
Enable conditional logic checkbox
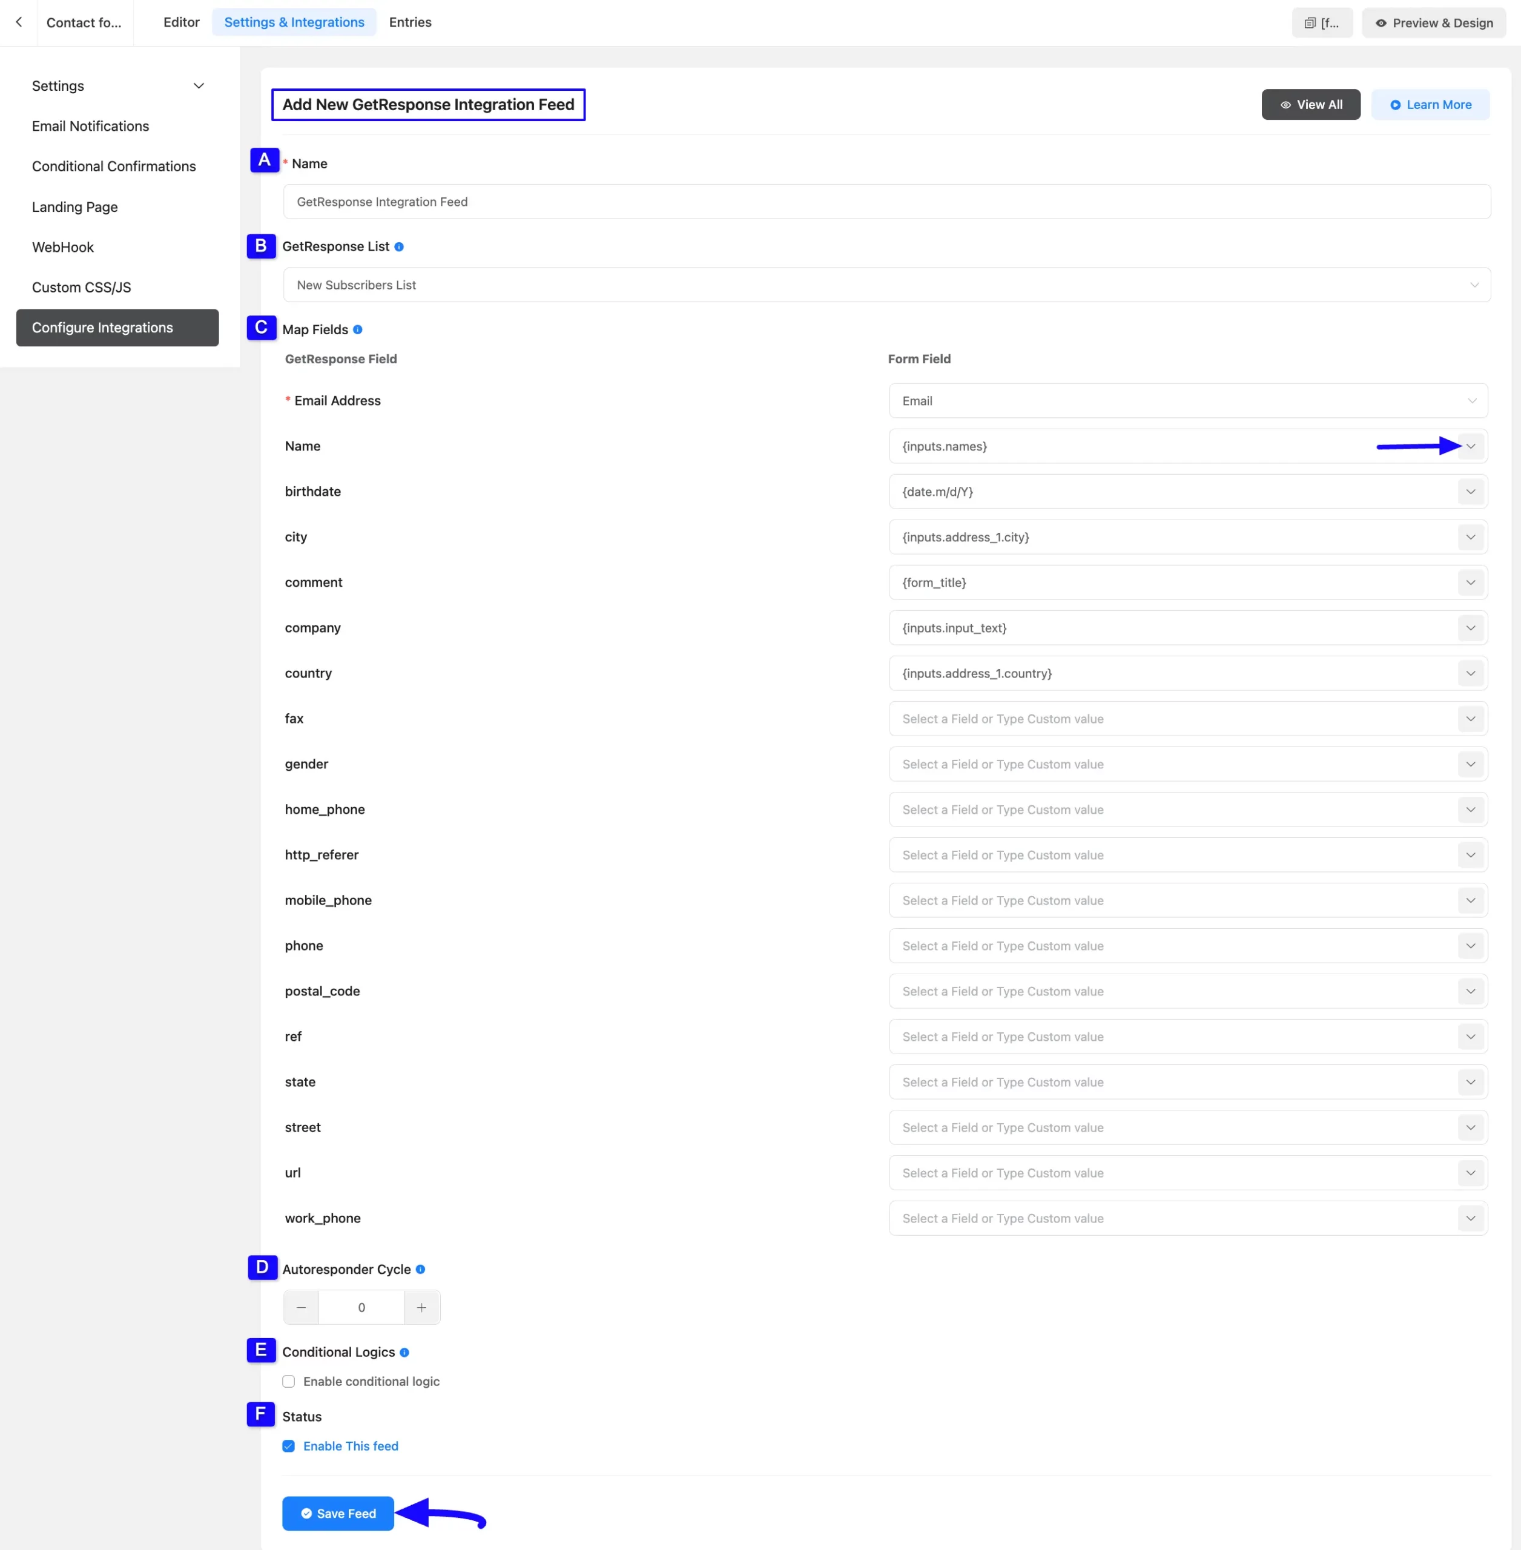click(288, 1382)
